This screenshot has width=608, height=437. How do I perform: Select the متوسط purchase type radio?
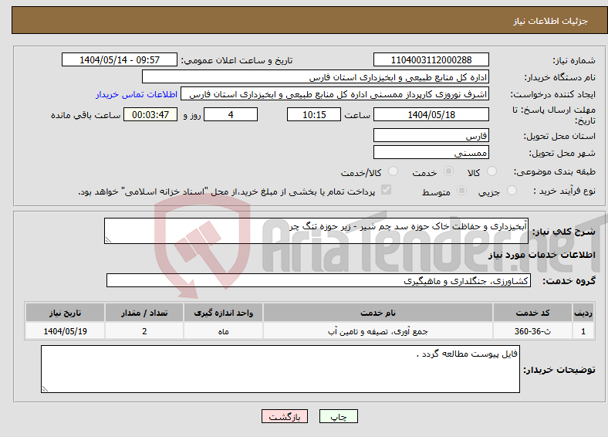(x=461, y=190)
